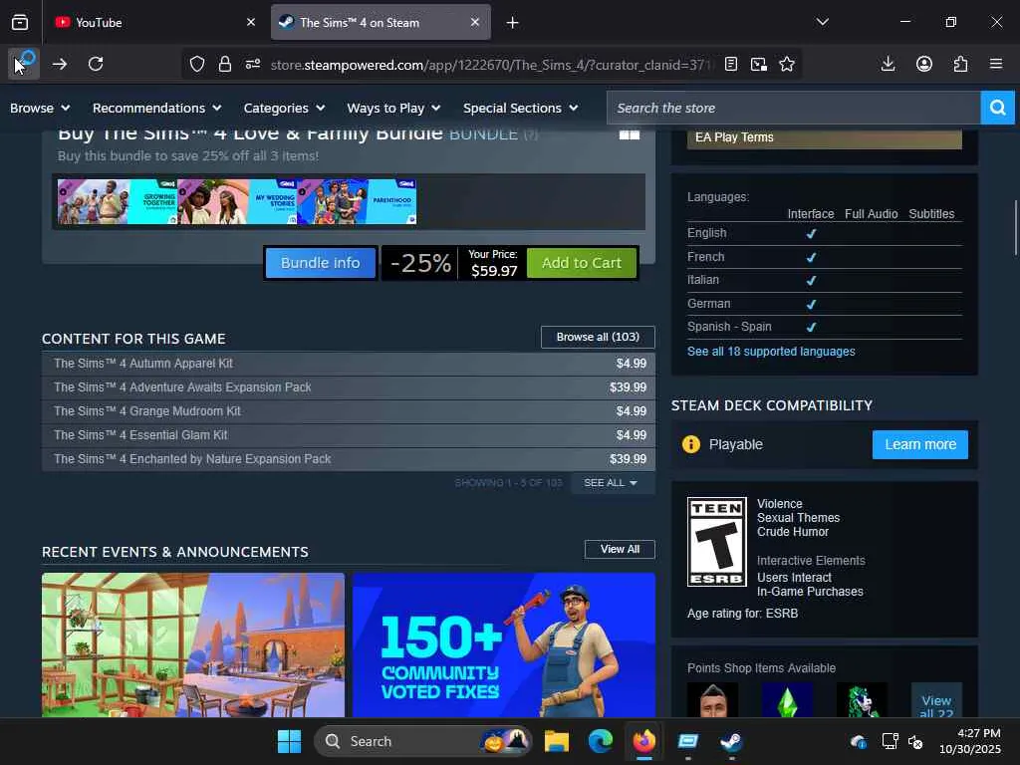This screenshot has height=765, width=1020.
Task: Open a new tab with plus button
Action: point(513,23)
